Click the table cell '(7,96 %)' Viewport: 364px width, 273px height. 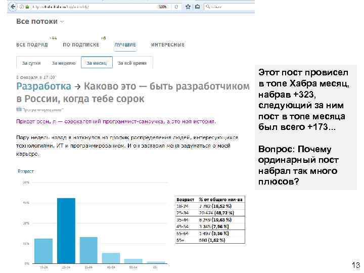click(x=220, y=226)
